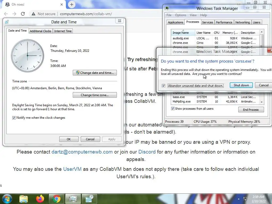Click process list scroll up arrow
Viewport: 272px width, 204px height.
point(262,32)
